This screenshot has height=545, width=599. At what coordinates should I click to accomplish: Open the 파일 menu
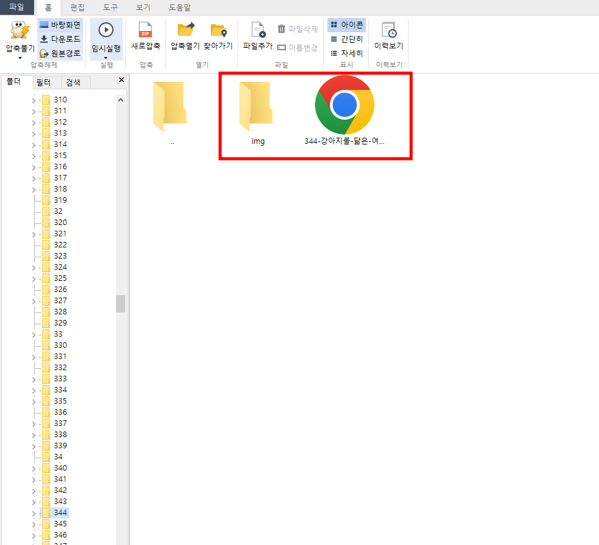[17, 7]
